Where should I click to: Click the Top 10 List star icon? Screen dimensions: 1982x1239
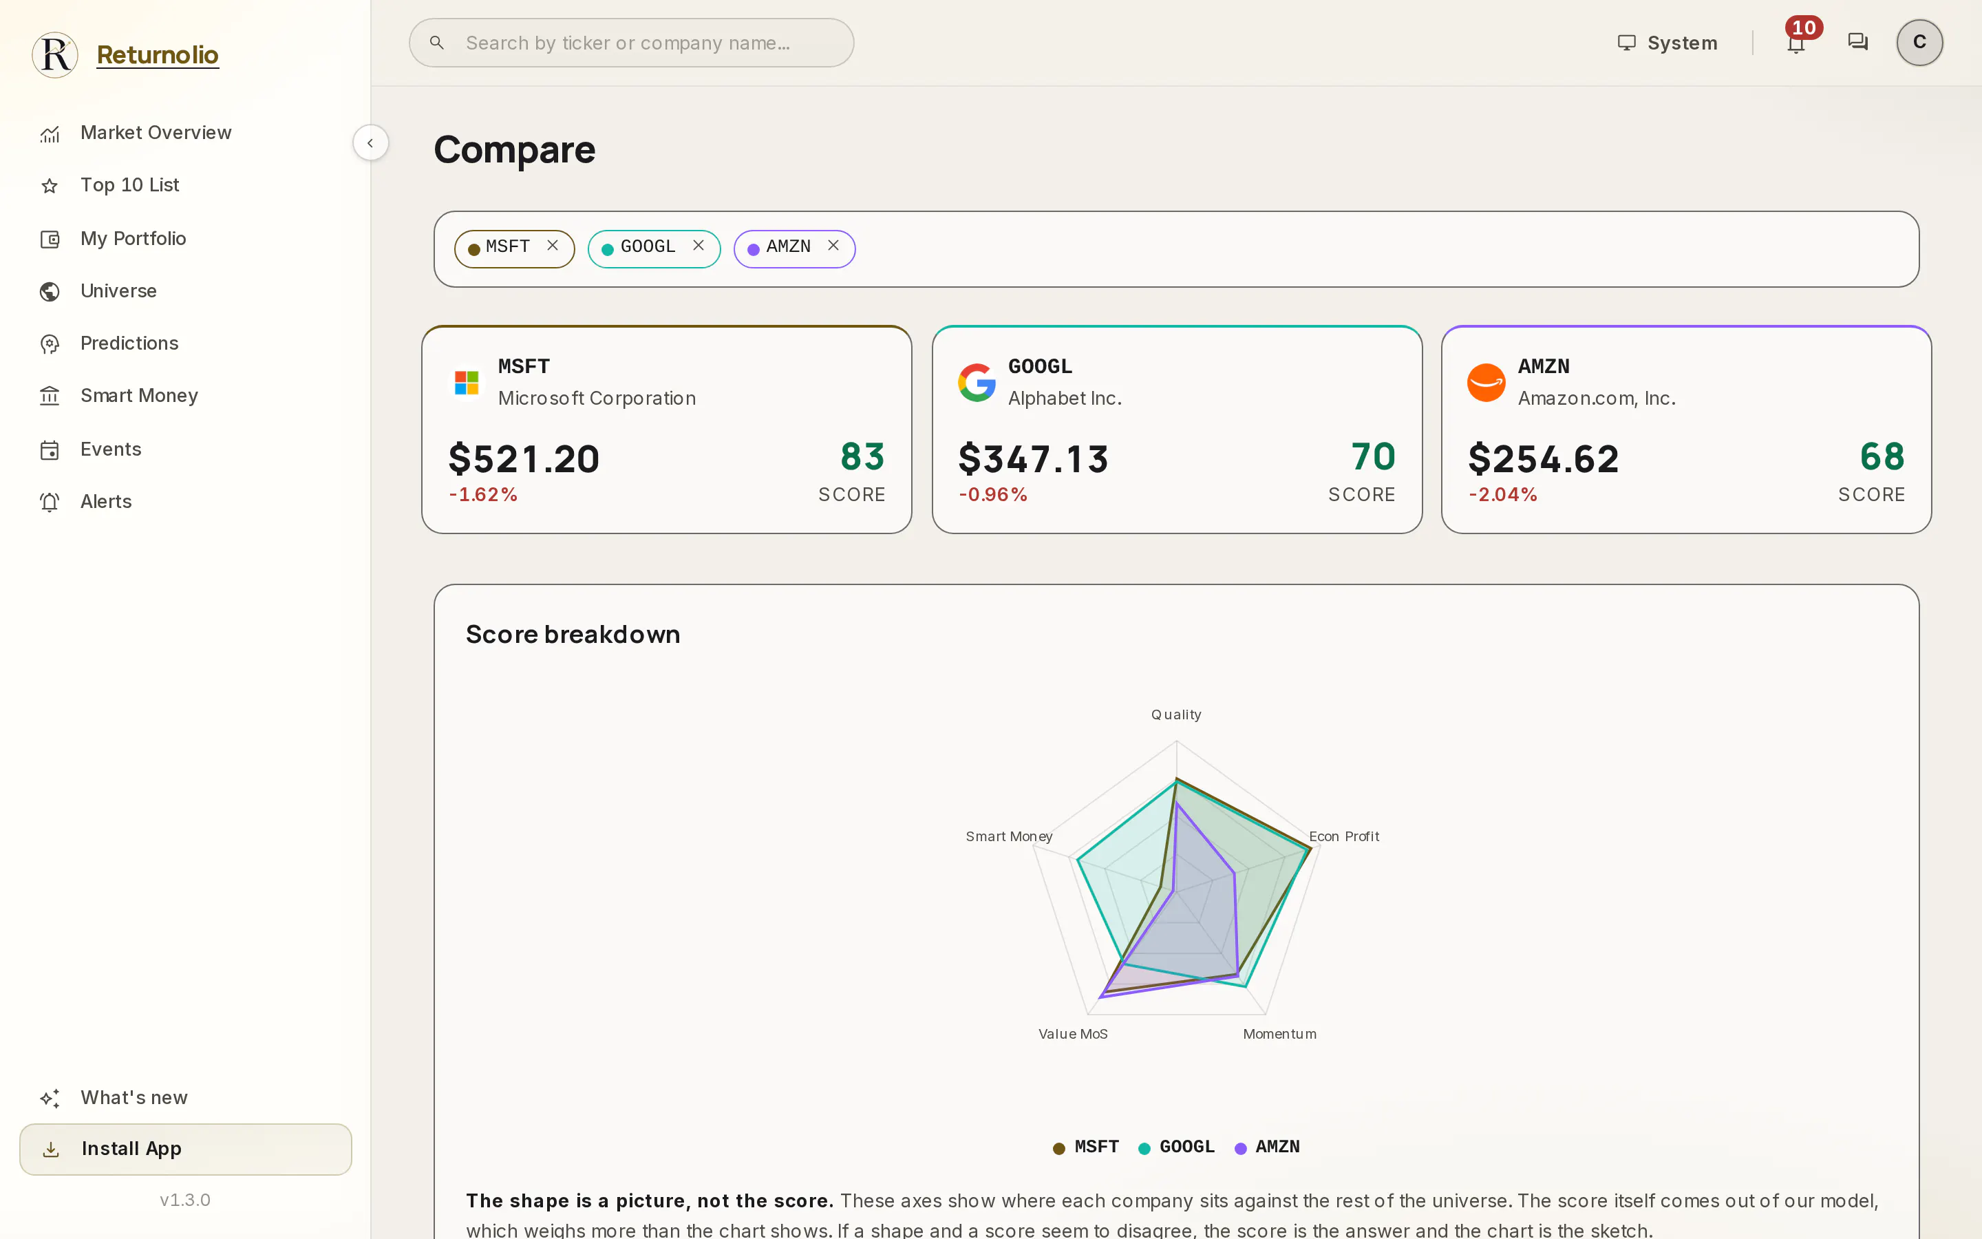click(x=50, y=186)
